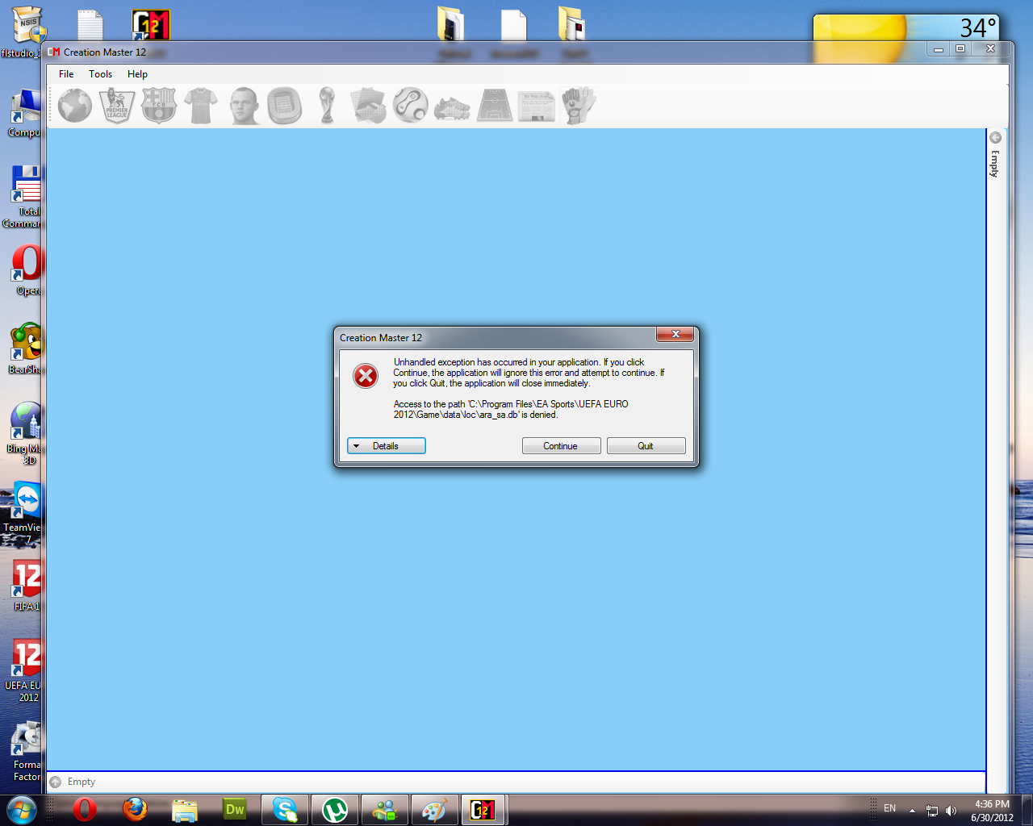Screen dimensions: 1033x826
Task: Click the Show desktop button
Action: [1027, 810]
